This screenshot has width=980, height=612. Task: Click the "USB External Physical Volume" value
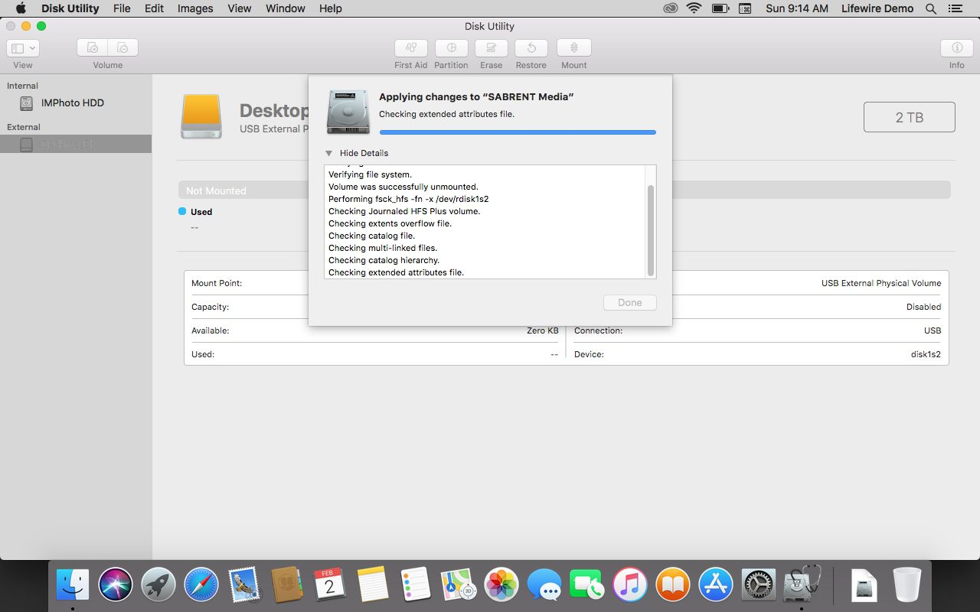(881, 283)
